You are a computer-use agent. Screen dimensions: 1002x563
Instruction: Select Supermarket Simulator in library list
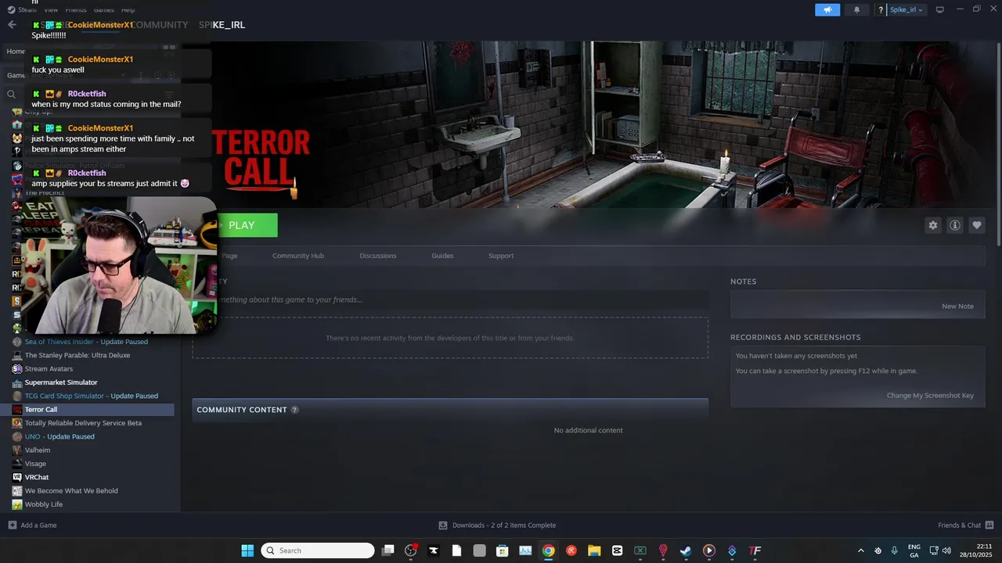(x=61, y=382)
